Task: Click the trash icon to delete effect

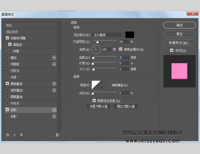Action: tap(57, 135)
